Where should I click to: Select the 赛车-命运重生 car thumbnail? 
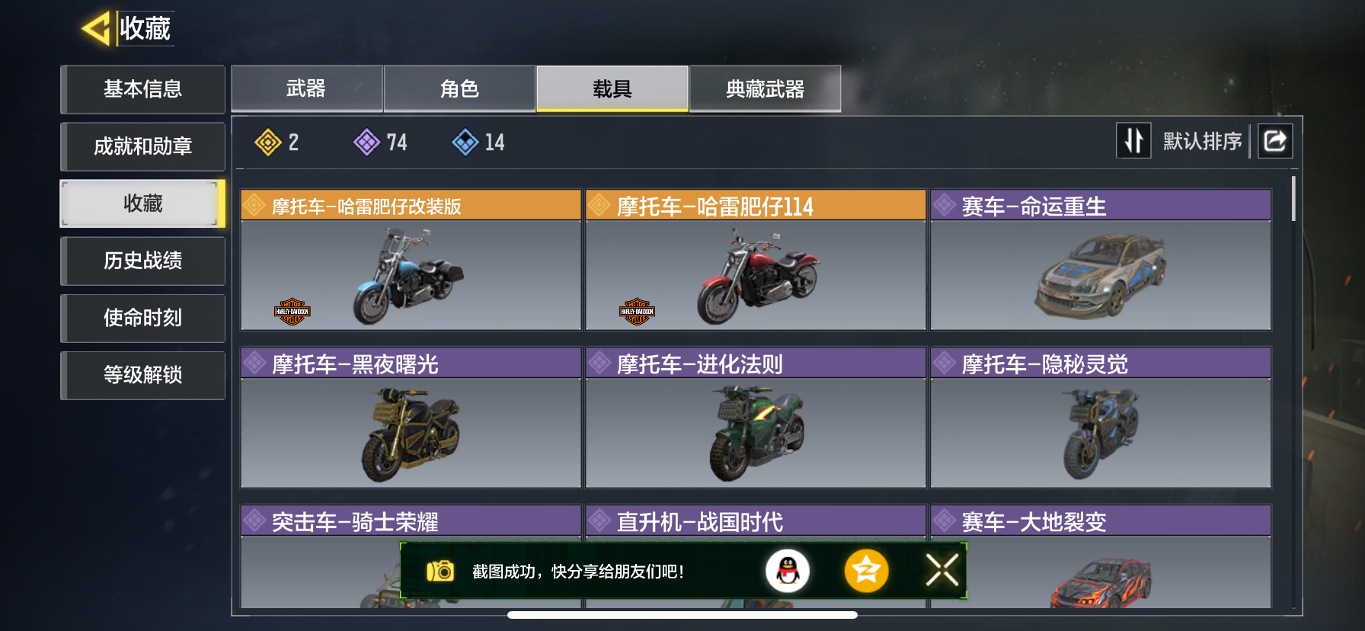pyautogui.click(x=1101, y=275)
